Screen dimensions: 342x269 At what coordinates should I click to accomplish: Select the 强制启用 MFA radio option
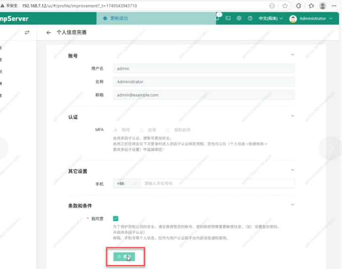pyautogui.click(x=168, y=130)
